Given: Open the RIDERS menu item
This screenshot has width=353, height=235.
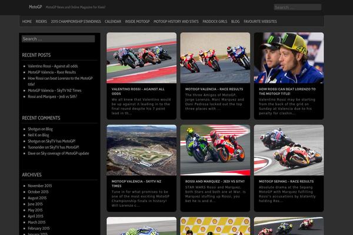Looking at the screenshot, I should [x=41, y=22].
